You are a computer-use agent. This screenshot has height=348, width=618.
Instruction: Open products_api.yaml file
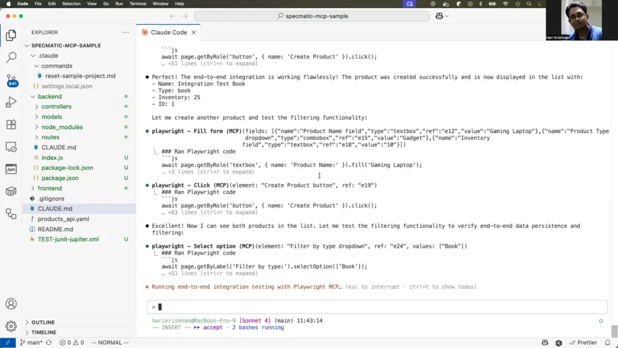pyautogui.click(x=63, y=219)
